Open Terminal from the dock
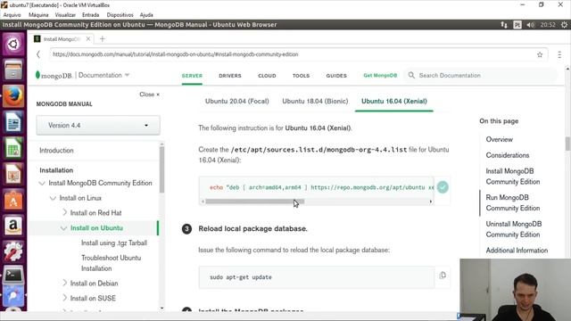This screenshot has width=571, height=321. point(13,276)
